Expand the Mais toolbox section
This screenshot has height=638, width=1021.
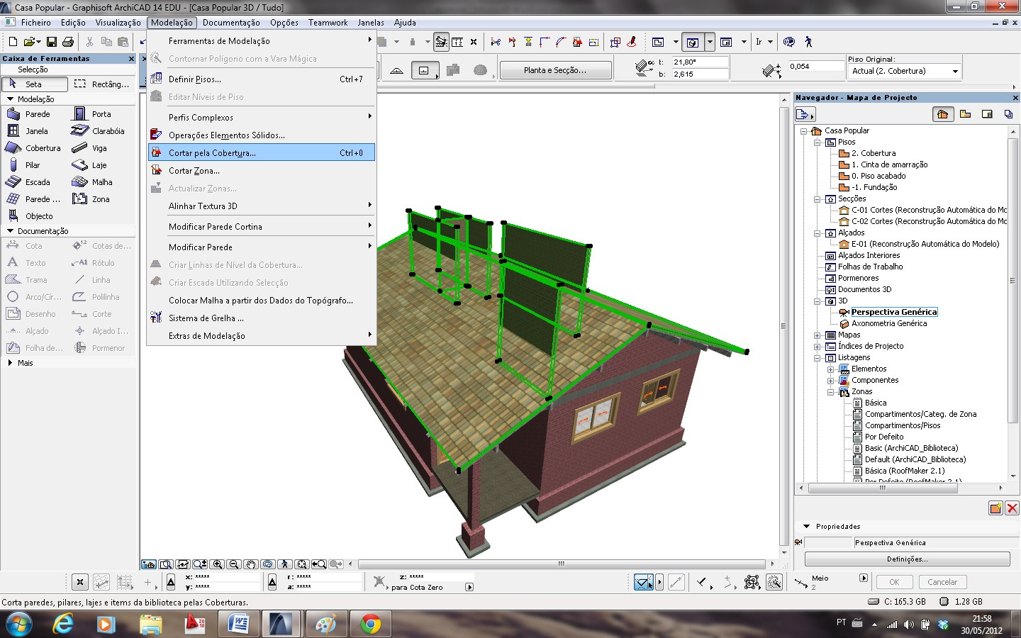(10, 362)
